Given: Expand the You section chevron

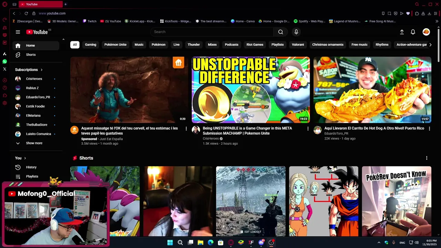Looking at the screenshot, I should [25, 158].
